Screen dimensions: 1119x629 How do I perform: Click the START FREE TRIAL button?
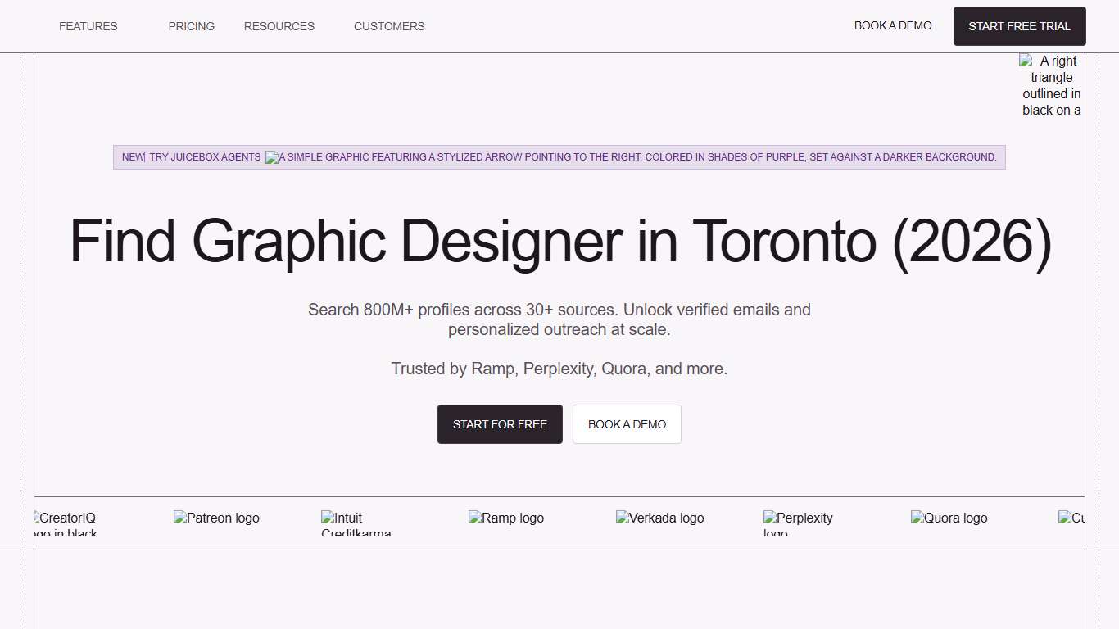click(1019, 25)
